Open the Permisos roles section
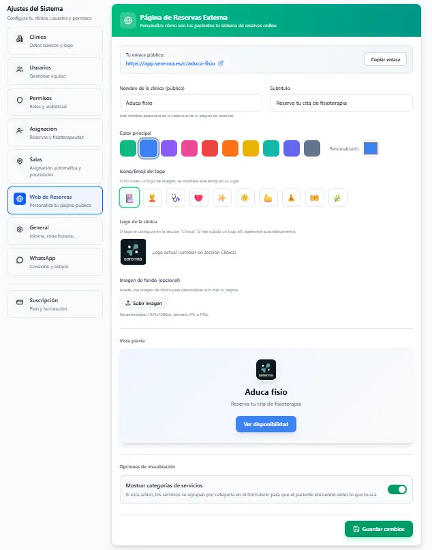Image resolution: width=432 pixels, height=550 pixels. 55,102
